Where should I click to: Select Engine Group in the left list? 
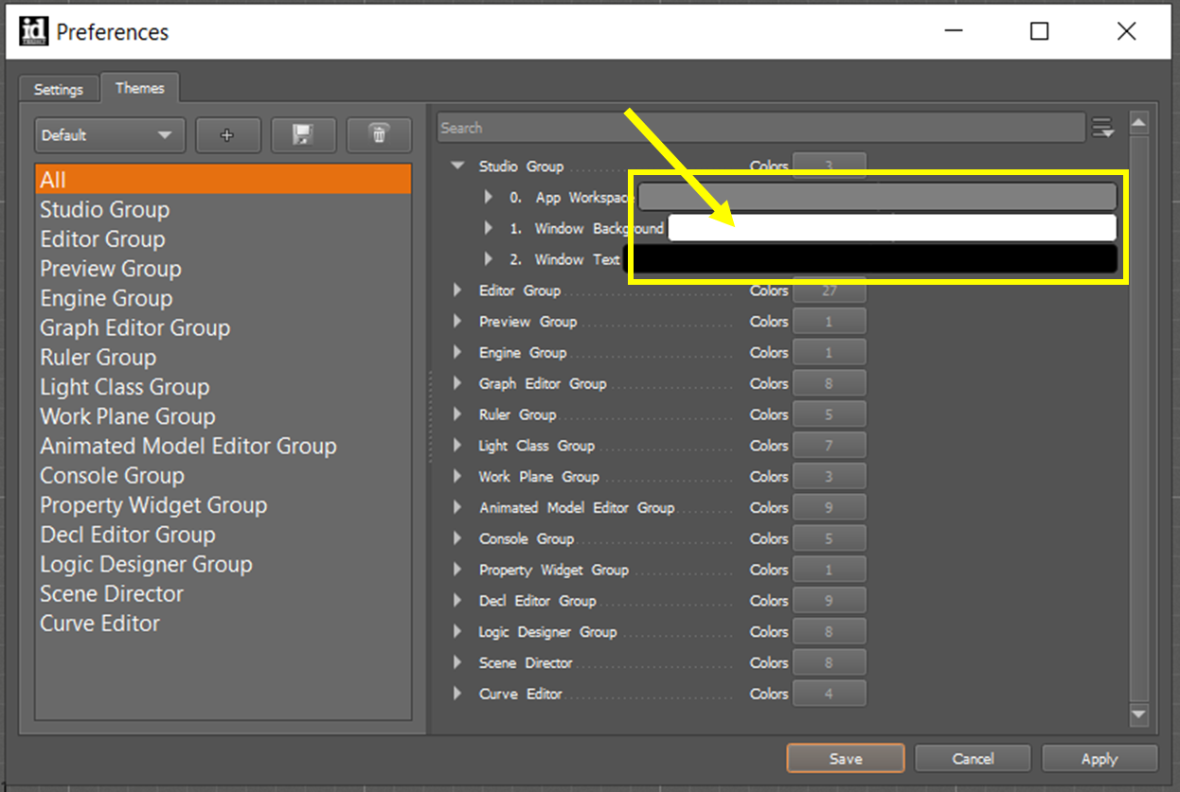click(223, 298)
